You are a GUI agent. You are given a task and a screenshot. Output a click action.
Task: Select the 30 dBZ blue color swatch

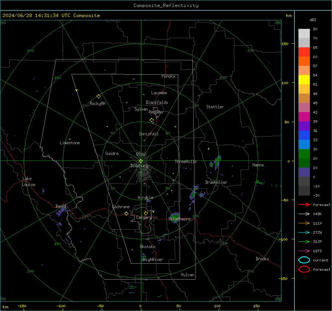(304, 145)
